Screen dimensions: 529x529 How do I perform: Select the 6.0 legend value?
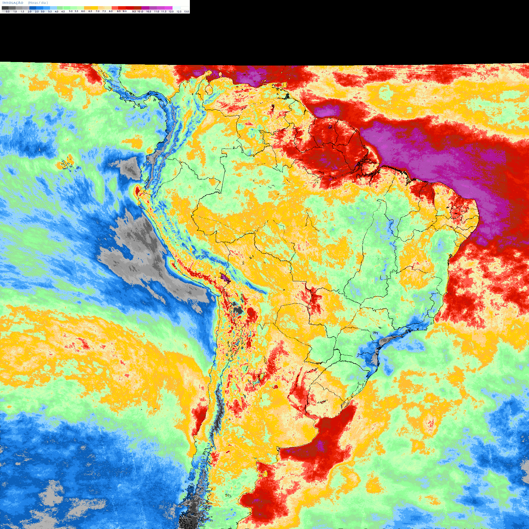coord(83,11)
